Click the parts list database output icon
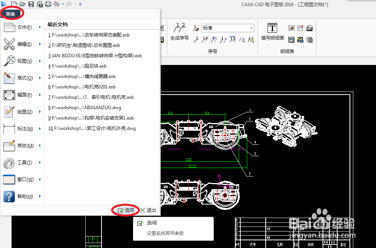The height and width of the screenshot is (248, 376). (x=300, y=40)
